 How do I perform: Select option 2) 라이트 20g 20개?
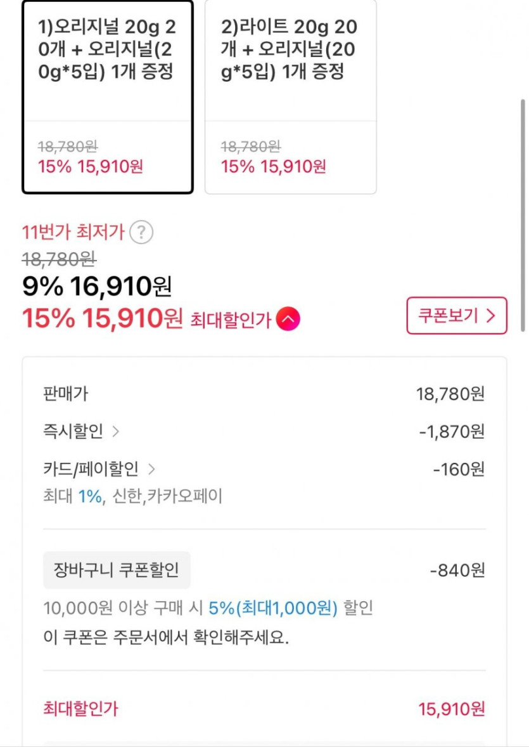(290, 97)
